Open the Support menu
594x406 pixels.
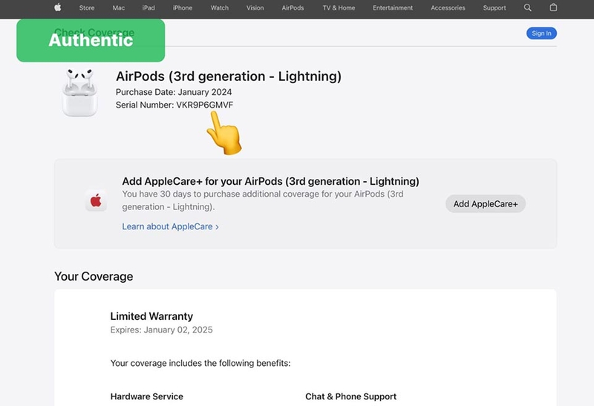pos(495,7)
